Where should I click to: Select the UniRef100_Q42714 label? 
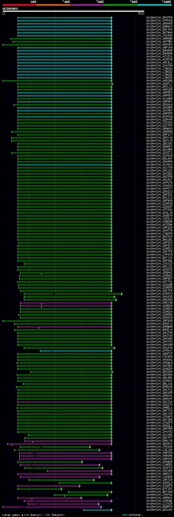click(x=159, y=402)
